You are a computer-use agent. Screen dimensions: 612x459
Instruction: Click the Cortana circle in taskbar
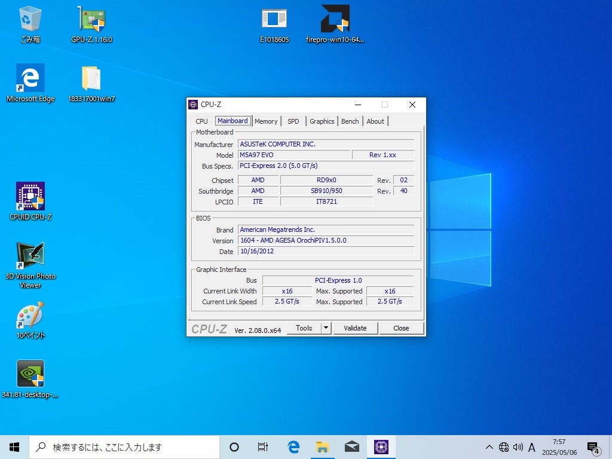(x=234, y=447)
